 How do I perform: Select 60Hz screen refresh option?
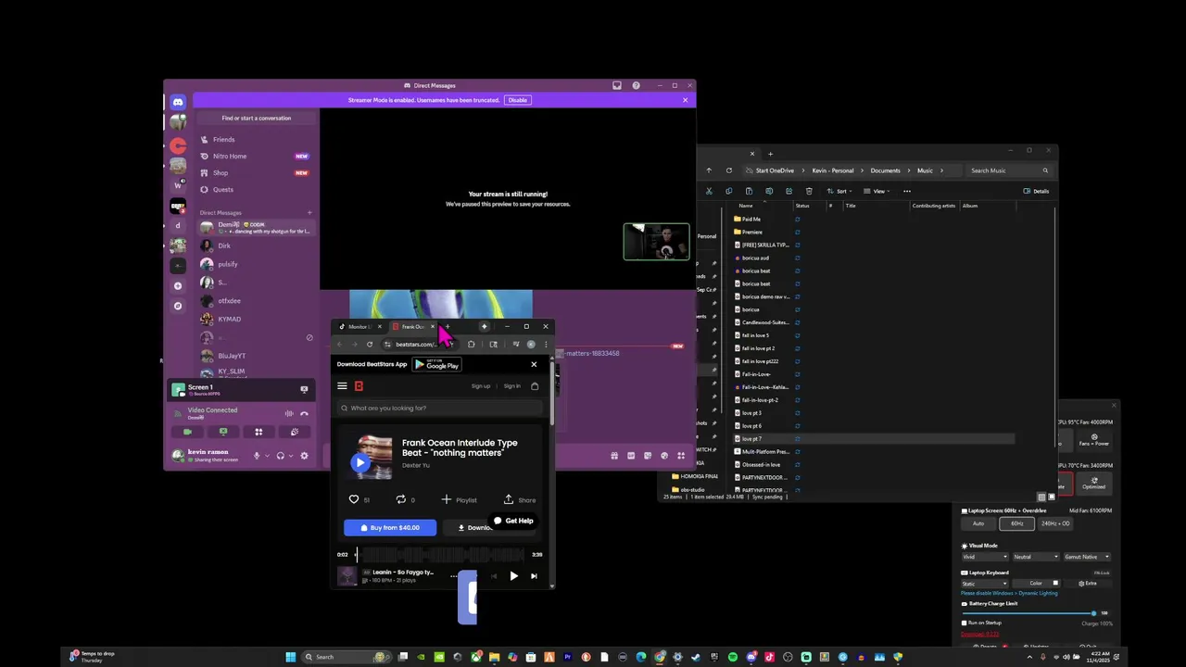(1017, 523)
